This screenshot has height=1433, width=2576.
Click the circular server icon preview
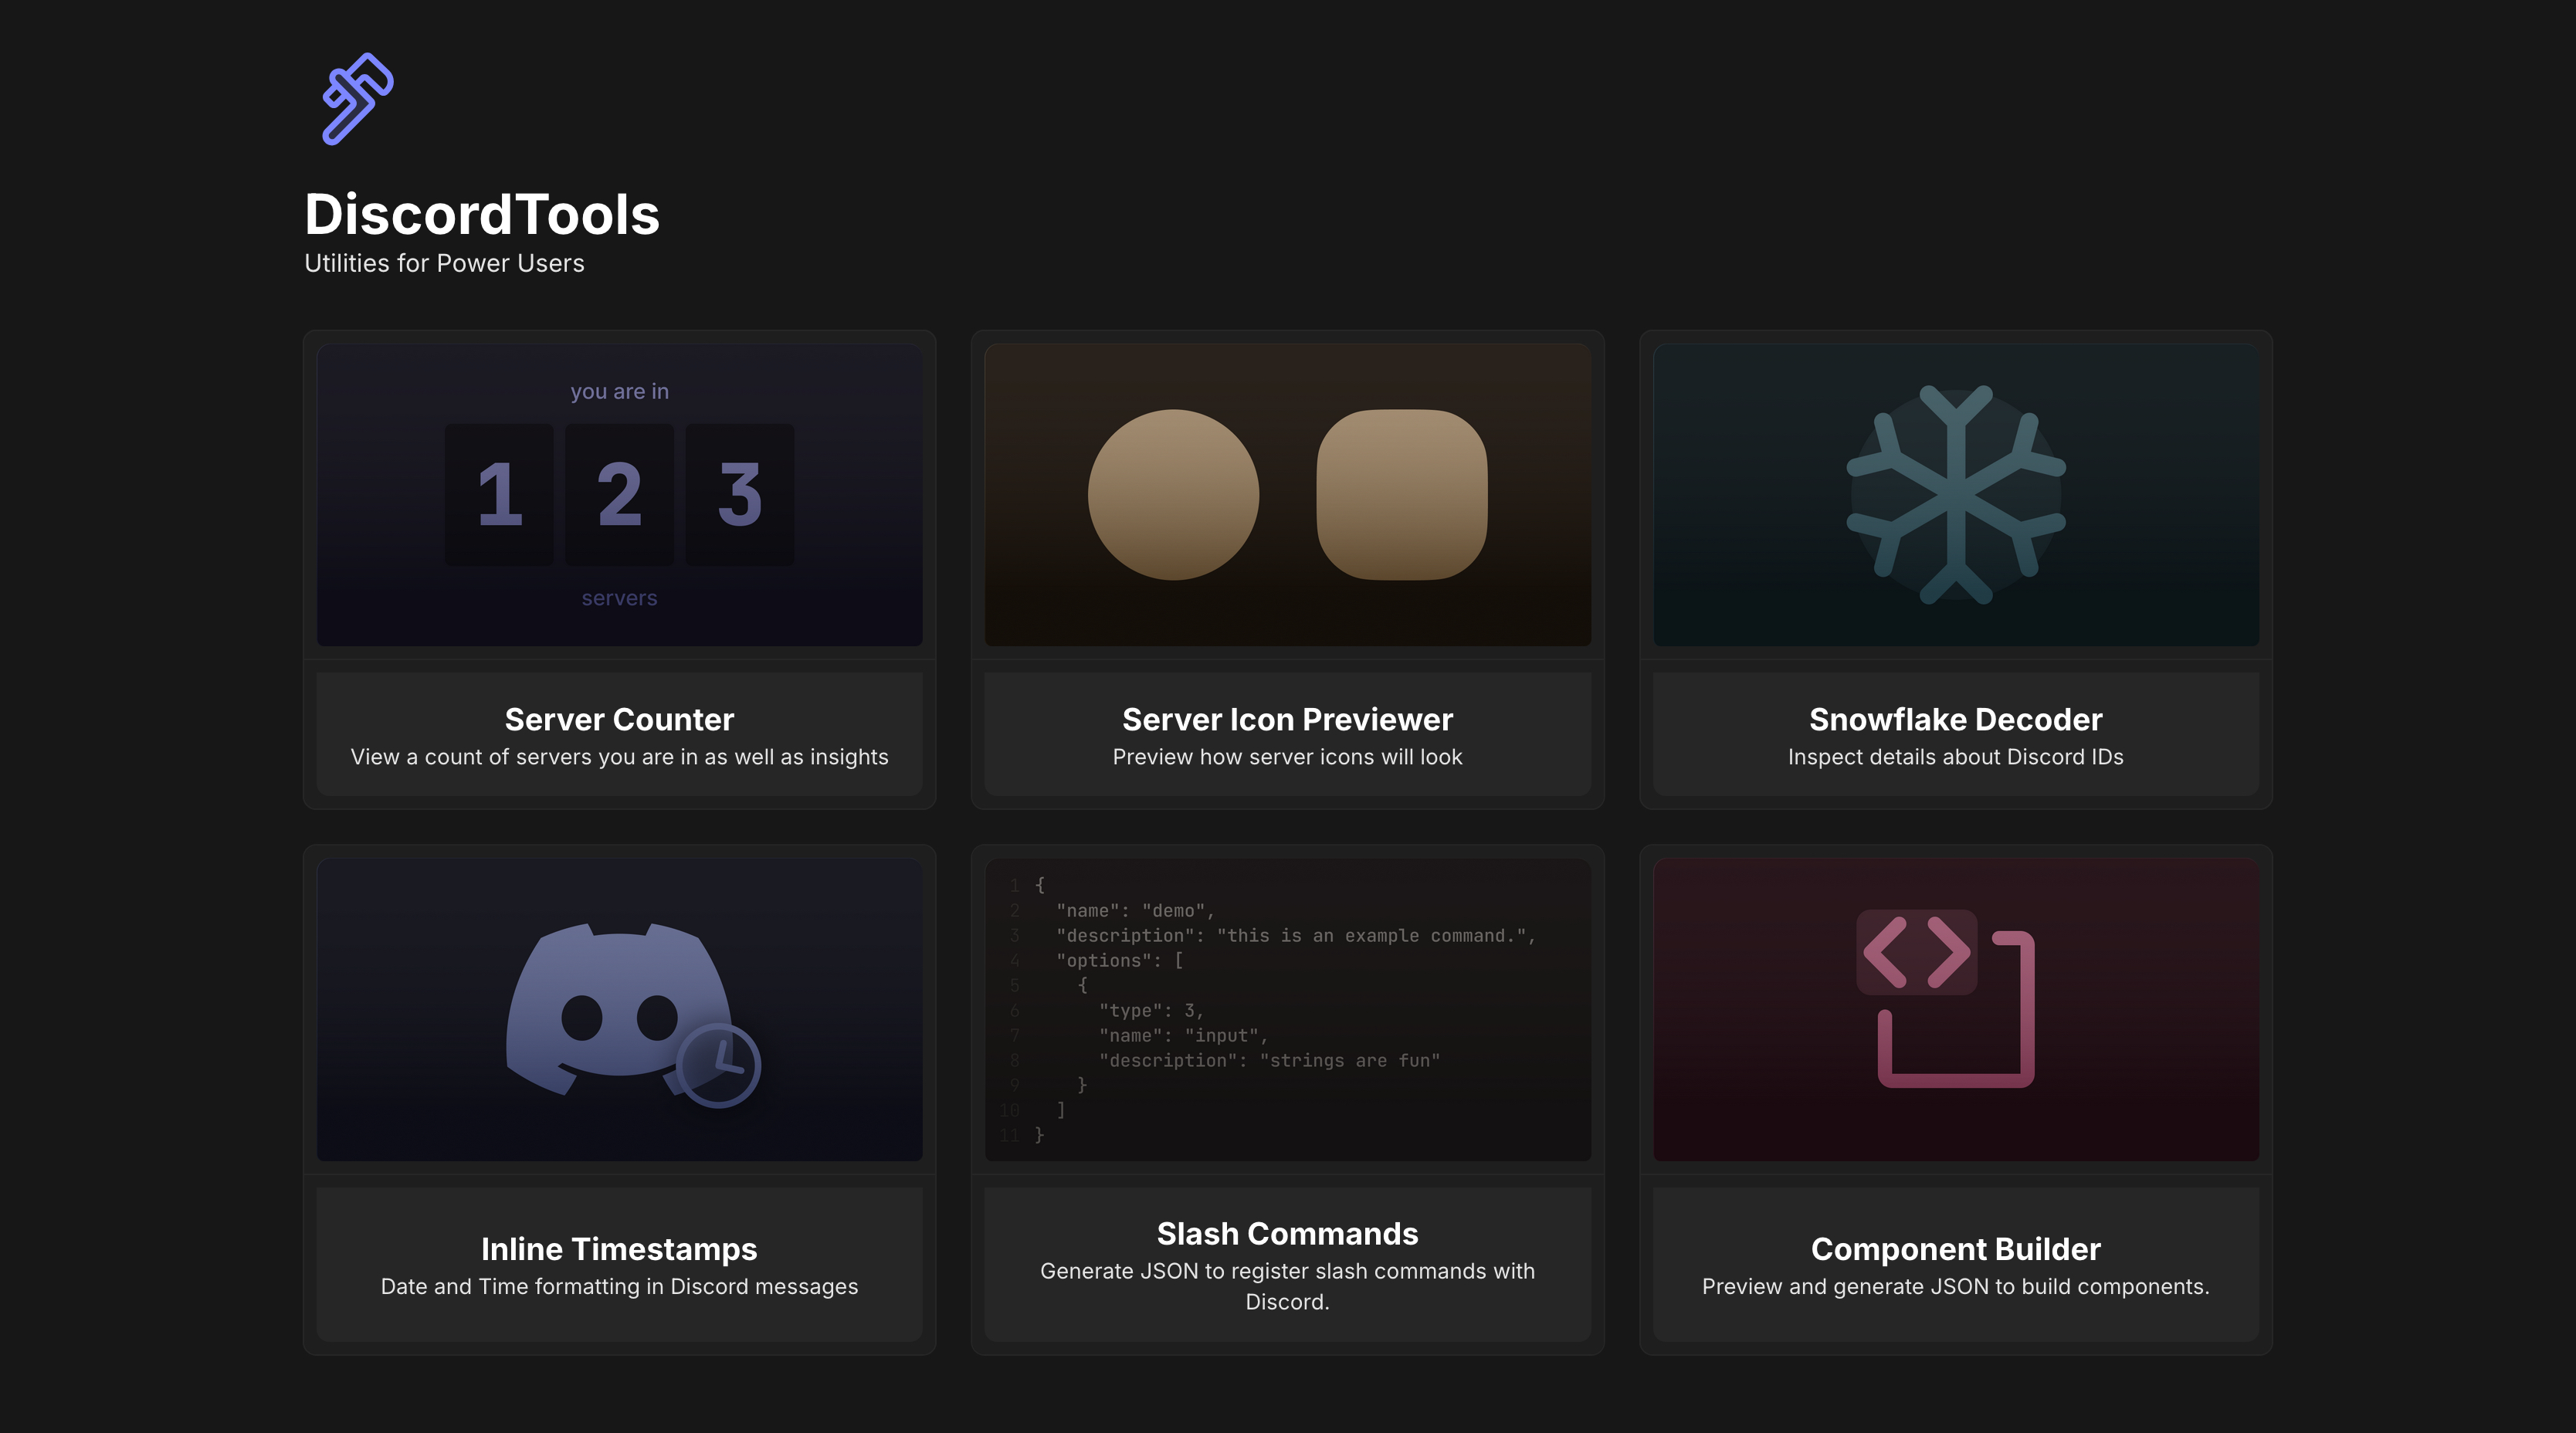coord(1173,494)
